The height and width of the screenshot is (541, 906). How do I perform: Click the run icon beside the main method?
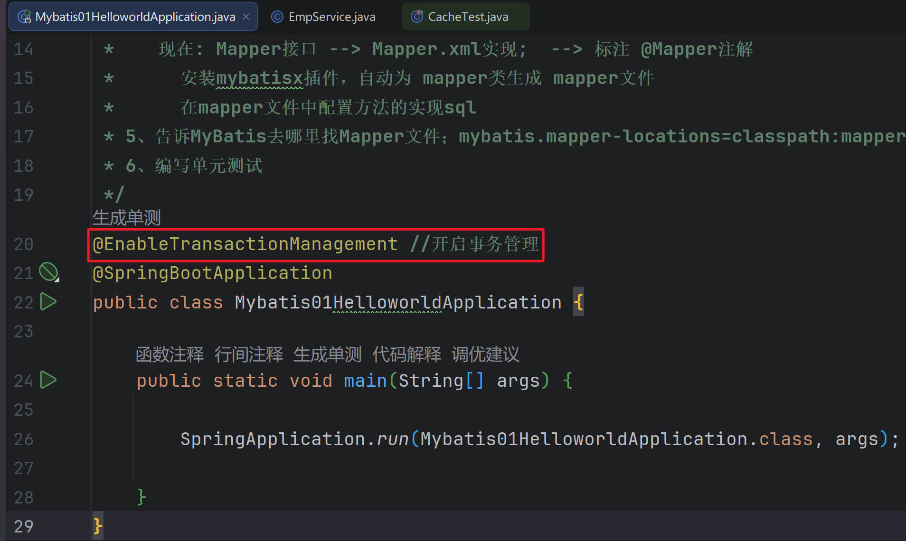click(48, 380)
